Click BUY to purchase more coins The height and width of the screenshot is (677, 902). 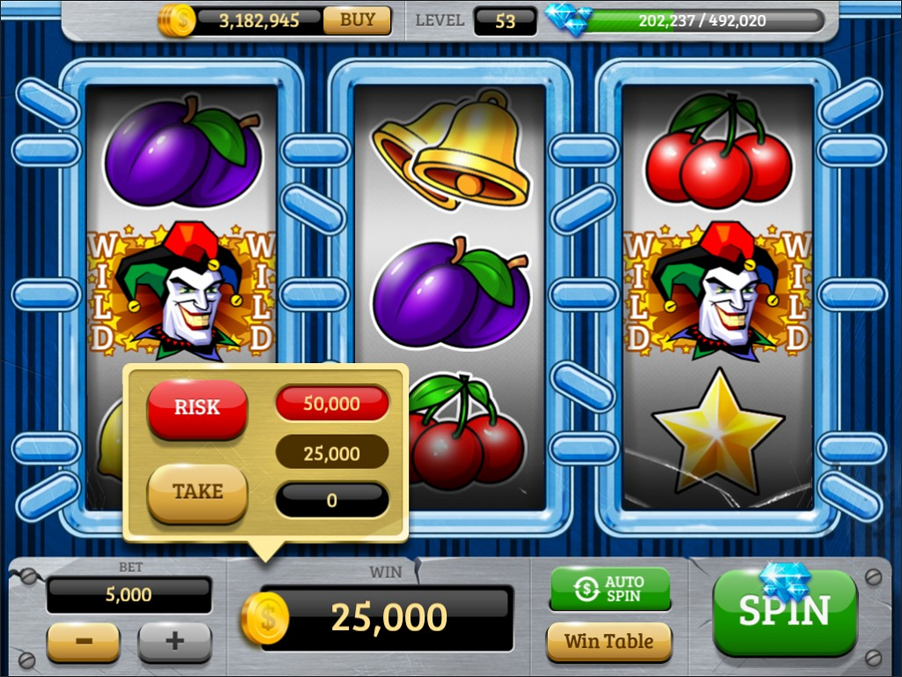point(358,20)
